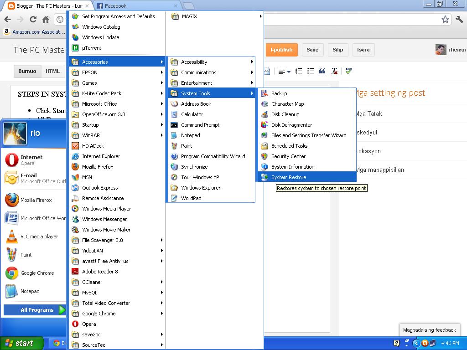Launch Windows Media Player
467x350 pixels.
pos(117,209)
